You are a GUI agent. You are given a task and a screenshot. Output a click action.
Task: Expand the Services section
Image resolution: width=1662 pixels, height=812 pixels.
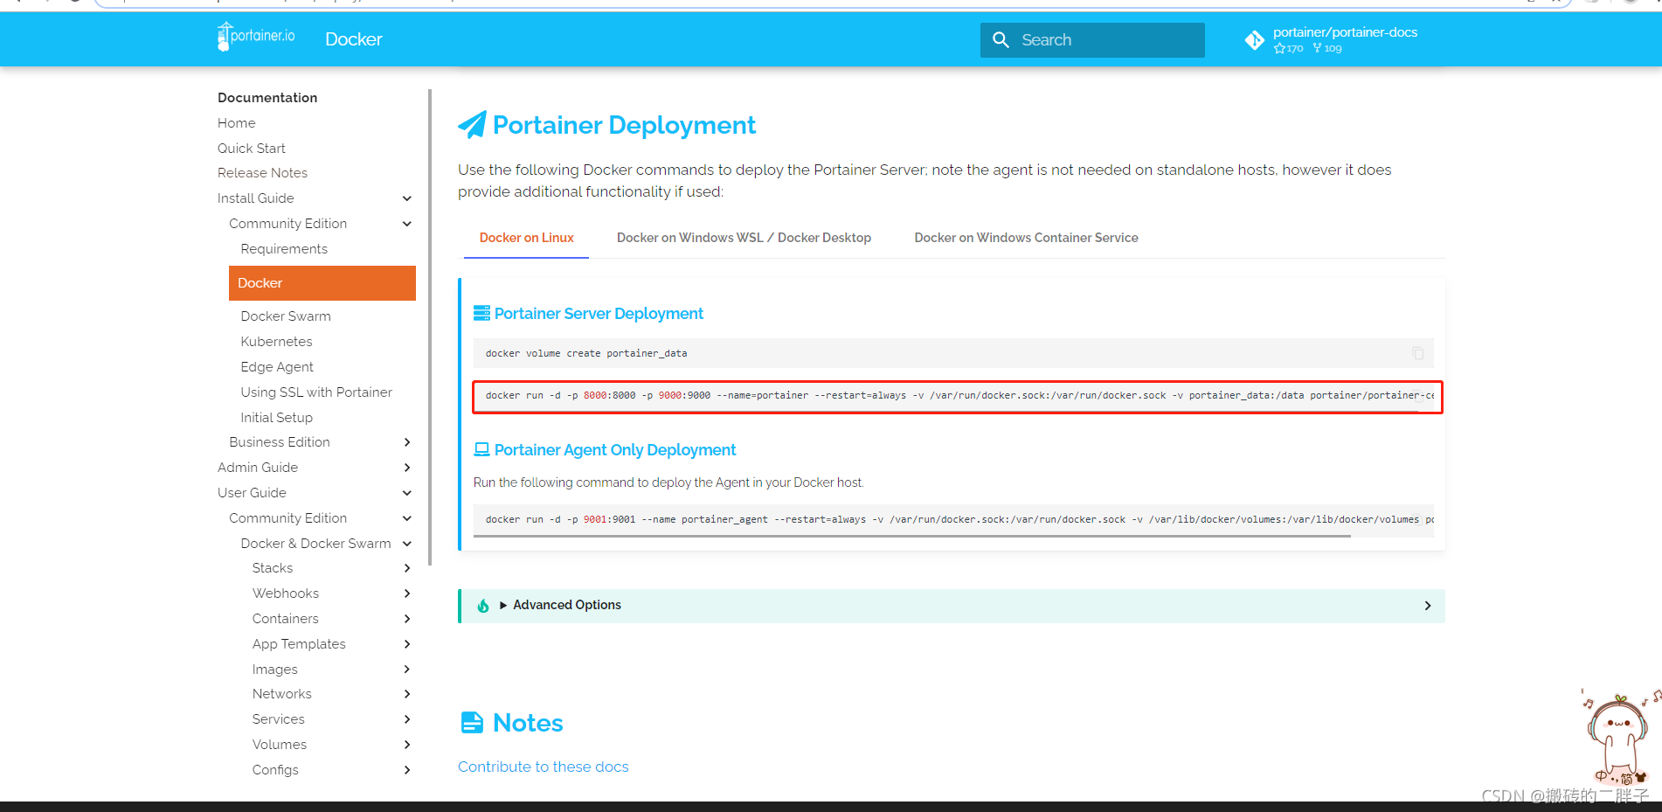(x=406, y=719)
